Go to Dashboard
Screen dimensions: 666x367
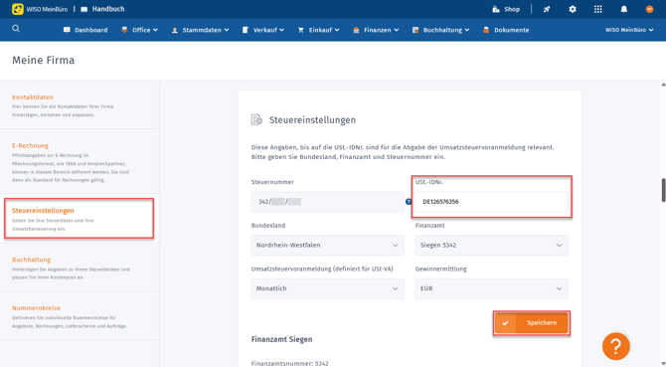point(90,30)
